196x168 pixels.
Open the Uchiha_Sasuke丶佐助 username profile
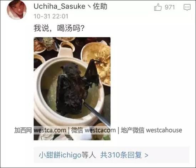pyautogui.click(x=70, y=6)
